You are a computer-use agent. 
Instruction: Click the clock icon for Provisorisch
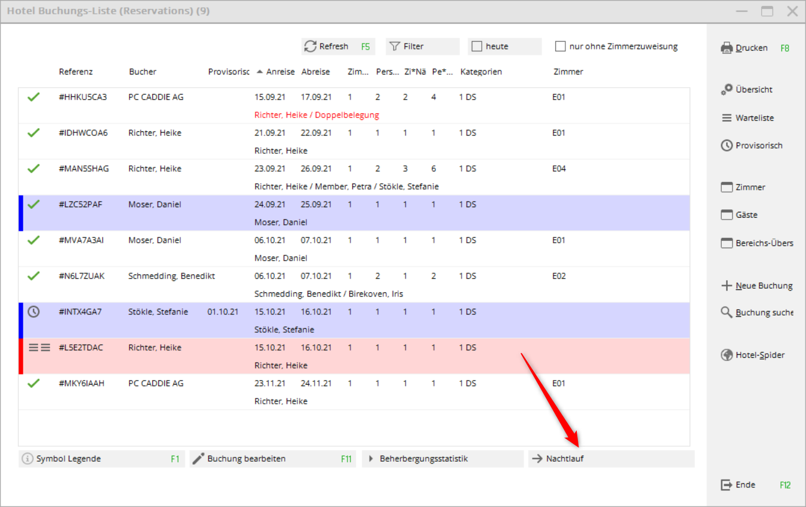pyautogui.click(x=727, y=146)
